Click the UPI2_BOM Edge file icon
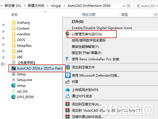Viewport: 158px width, 119px height. pyautogui.click(x=14, y=97)
